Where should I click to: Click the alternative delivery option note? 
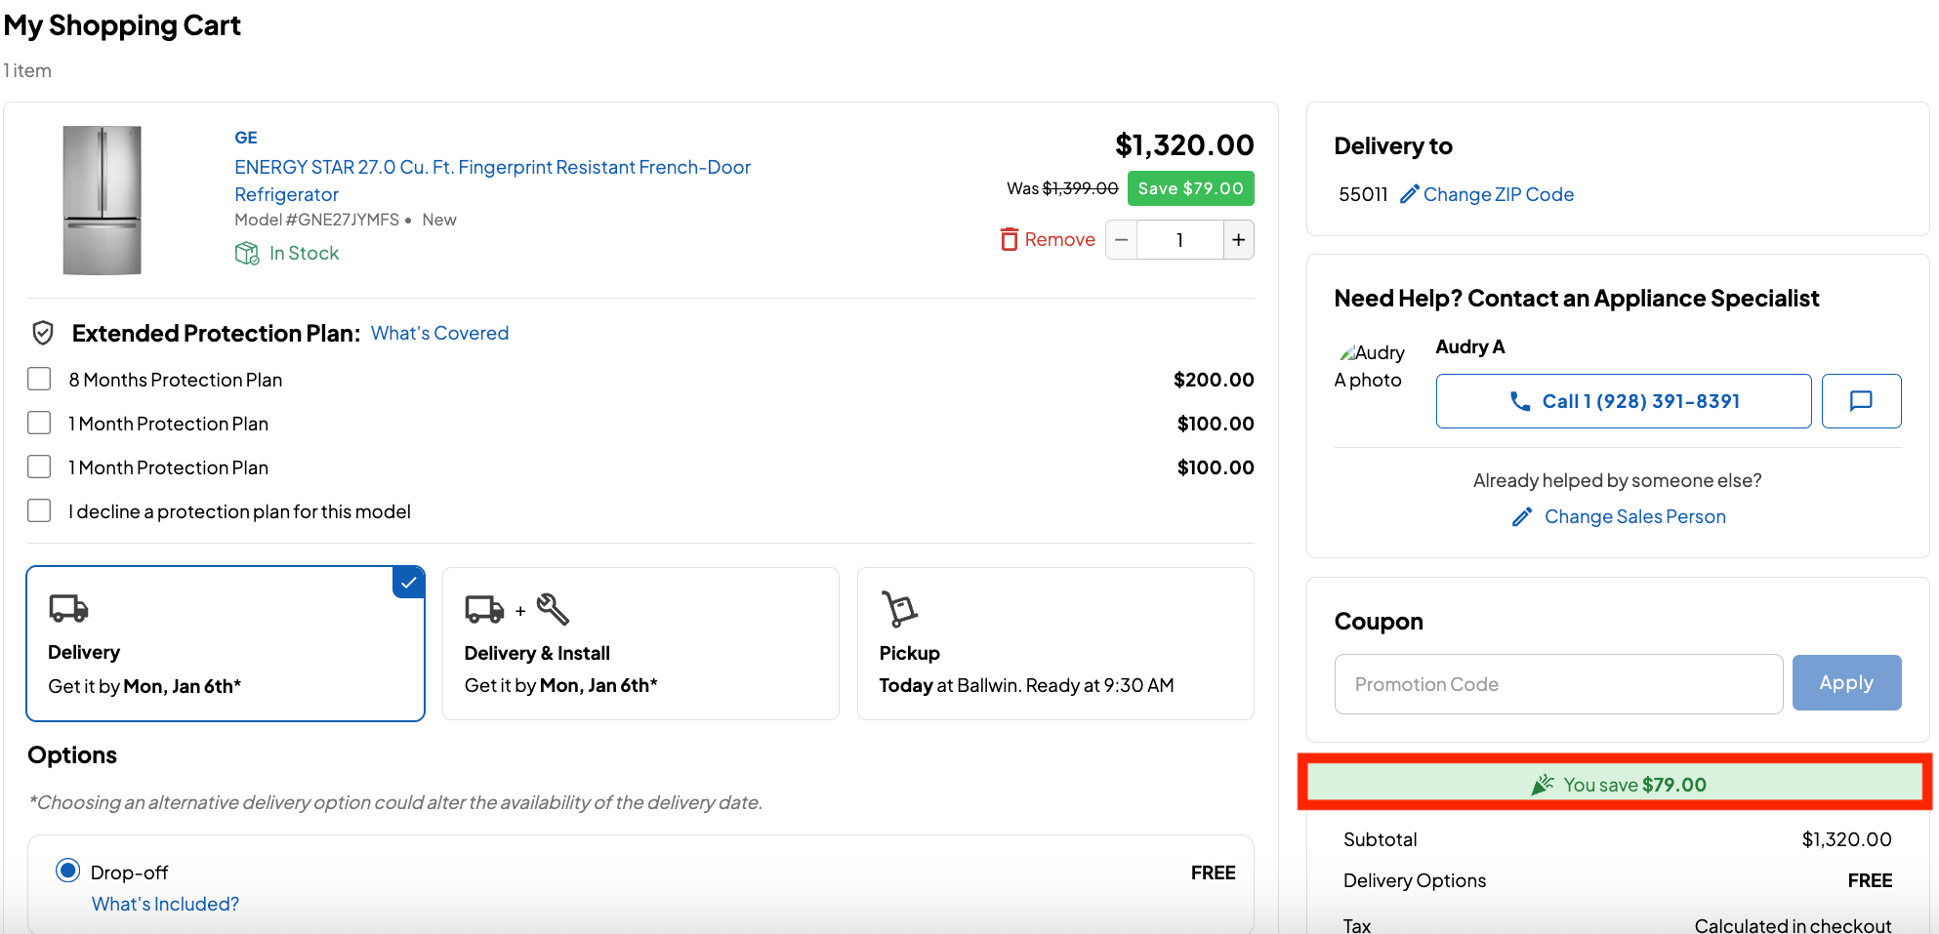[x=395, y=802]
